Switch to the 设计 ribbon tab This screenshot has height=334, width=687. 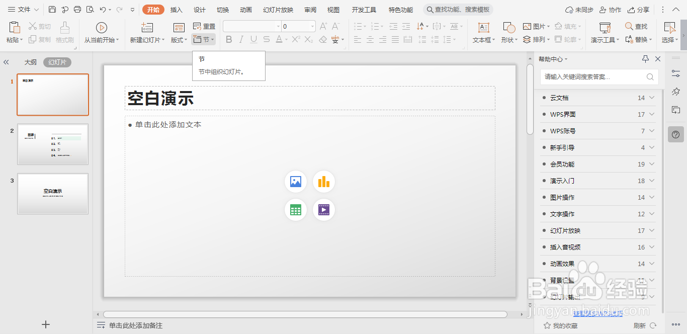coord(200,10)
